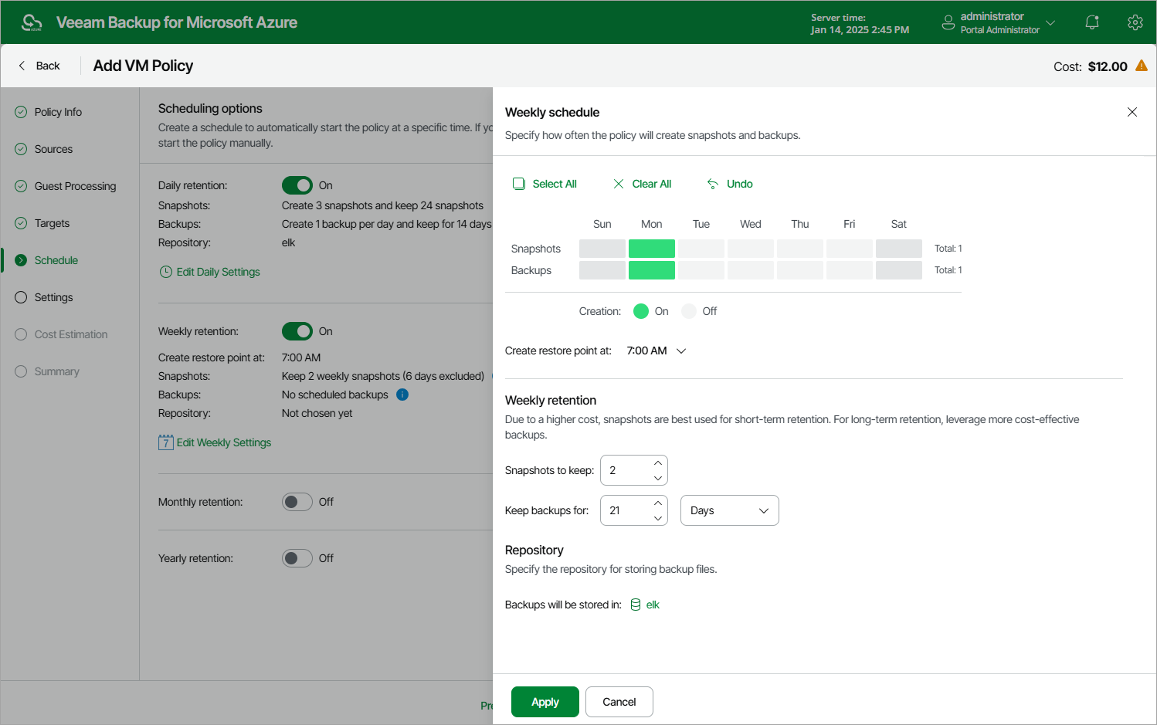The height and width of the screenshot is (725, 1157).
Task: Go to the Policy Info step
Action: pyautogui.click(x=58, y=112)
